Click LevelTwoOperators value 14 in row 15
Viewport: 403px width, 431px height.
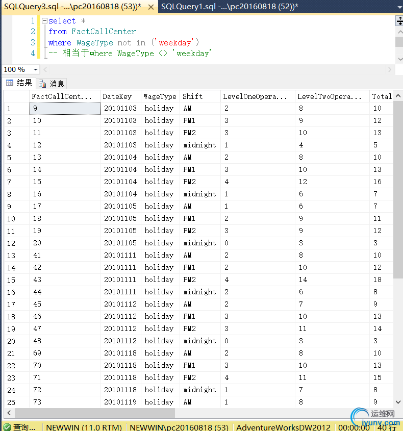(333, 280)
